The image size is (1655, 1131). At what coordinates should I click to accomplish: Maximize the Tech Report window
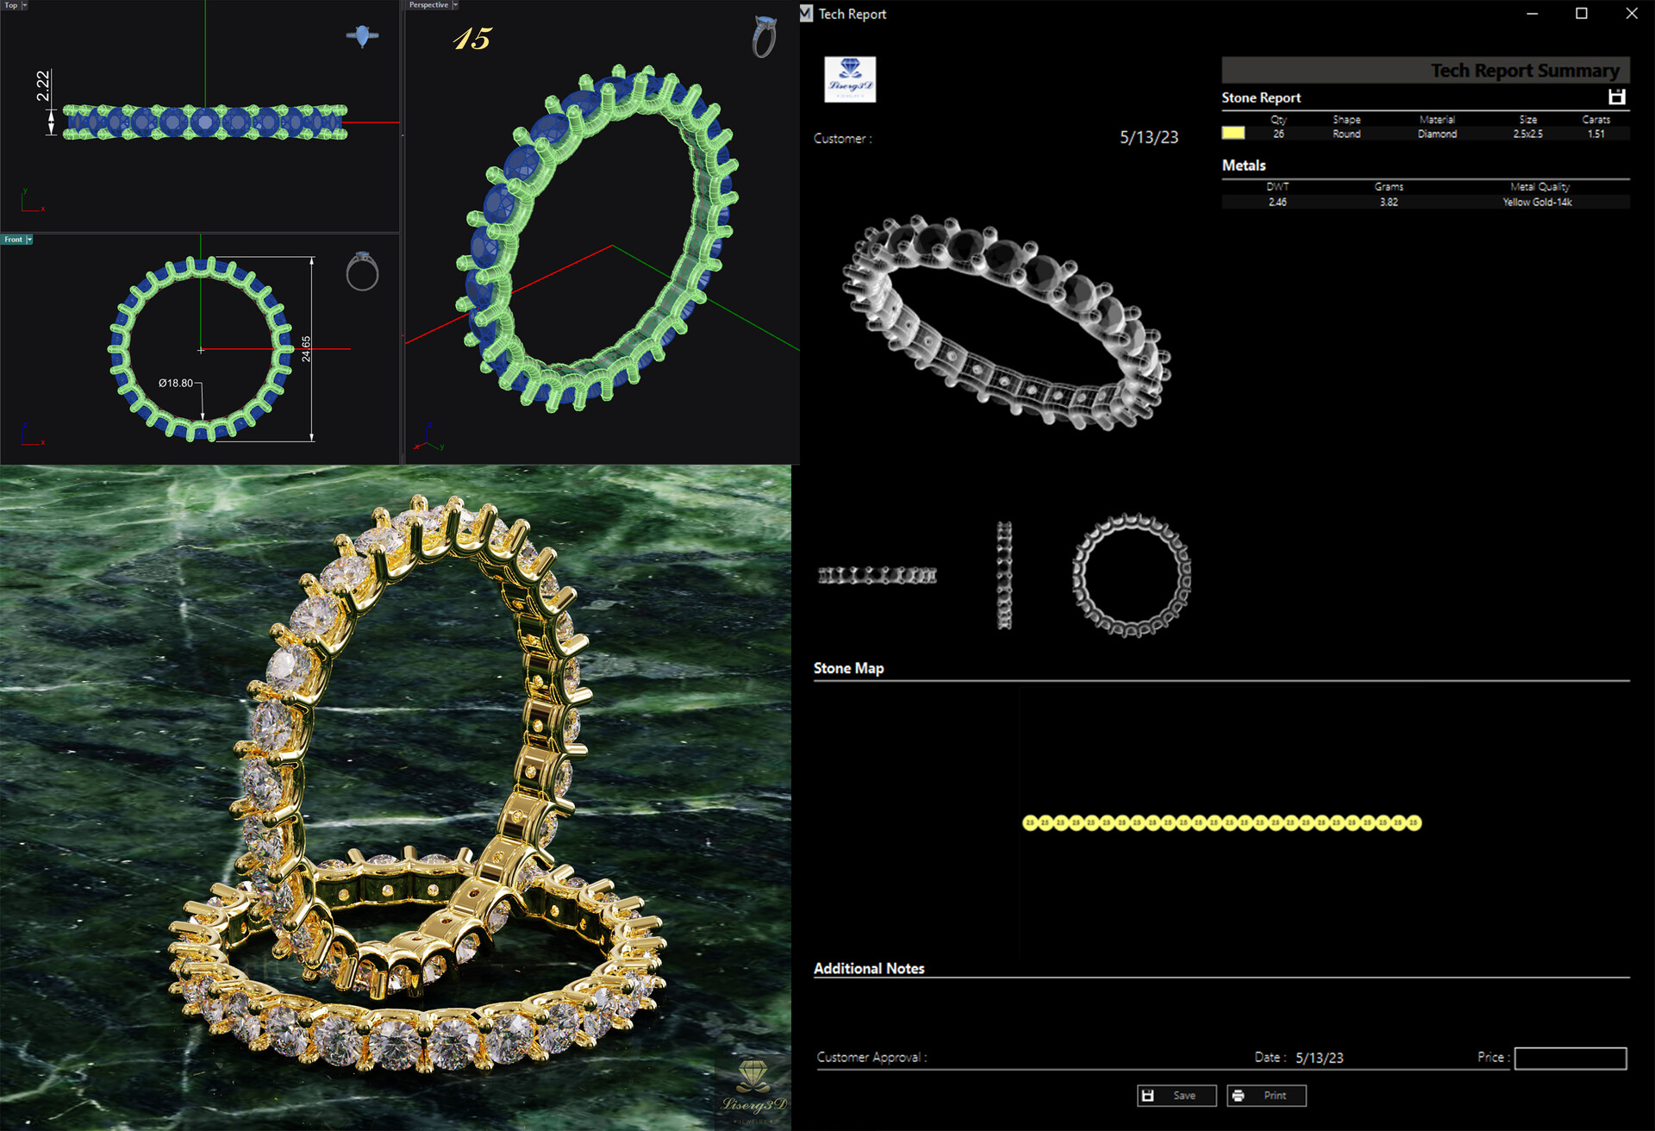point(1582,14)
